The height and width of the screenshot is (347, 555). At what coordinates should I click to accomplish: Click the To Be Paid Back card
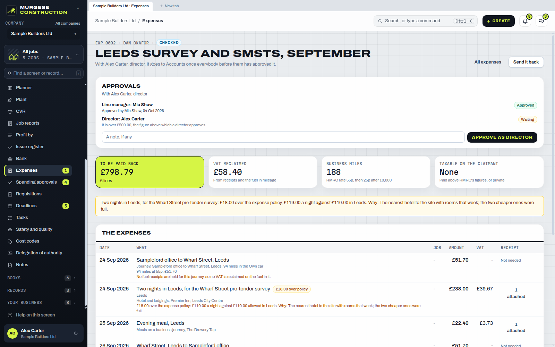(x=150, y=172)
